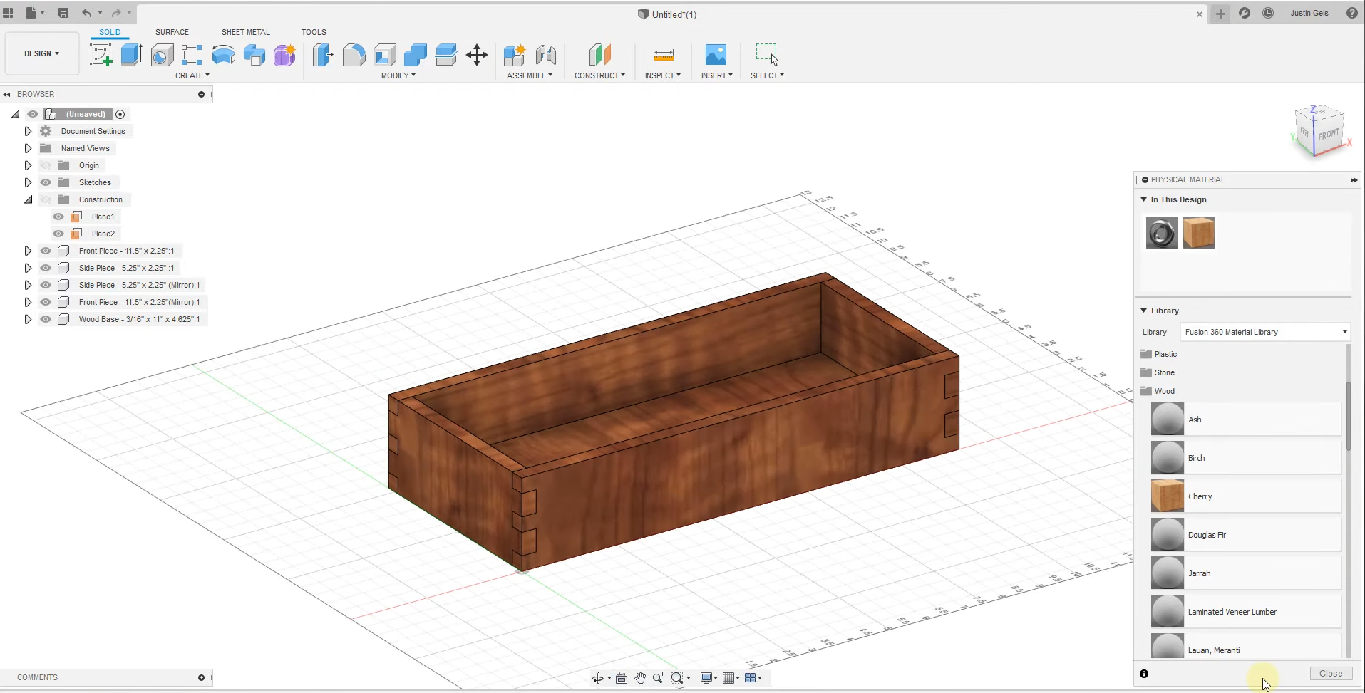This screenshot has height=693, width=1365.
Task: Select the Create Sketch tool
Action: click(x=101, y=55)
